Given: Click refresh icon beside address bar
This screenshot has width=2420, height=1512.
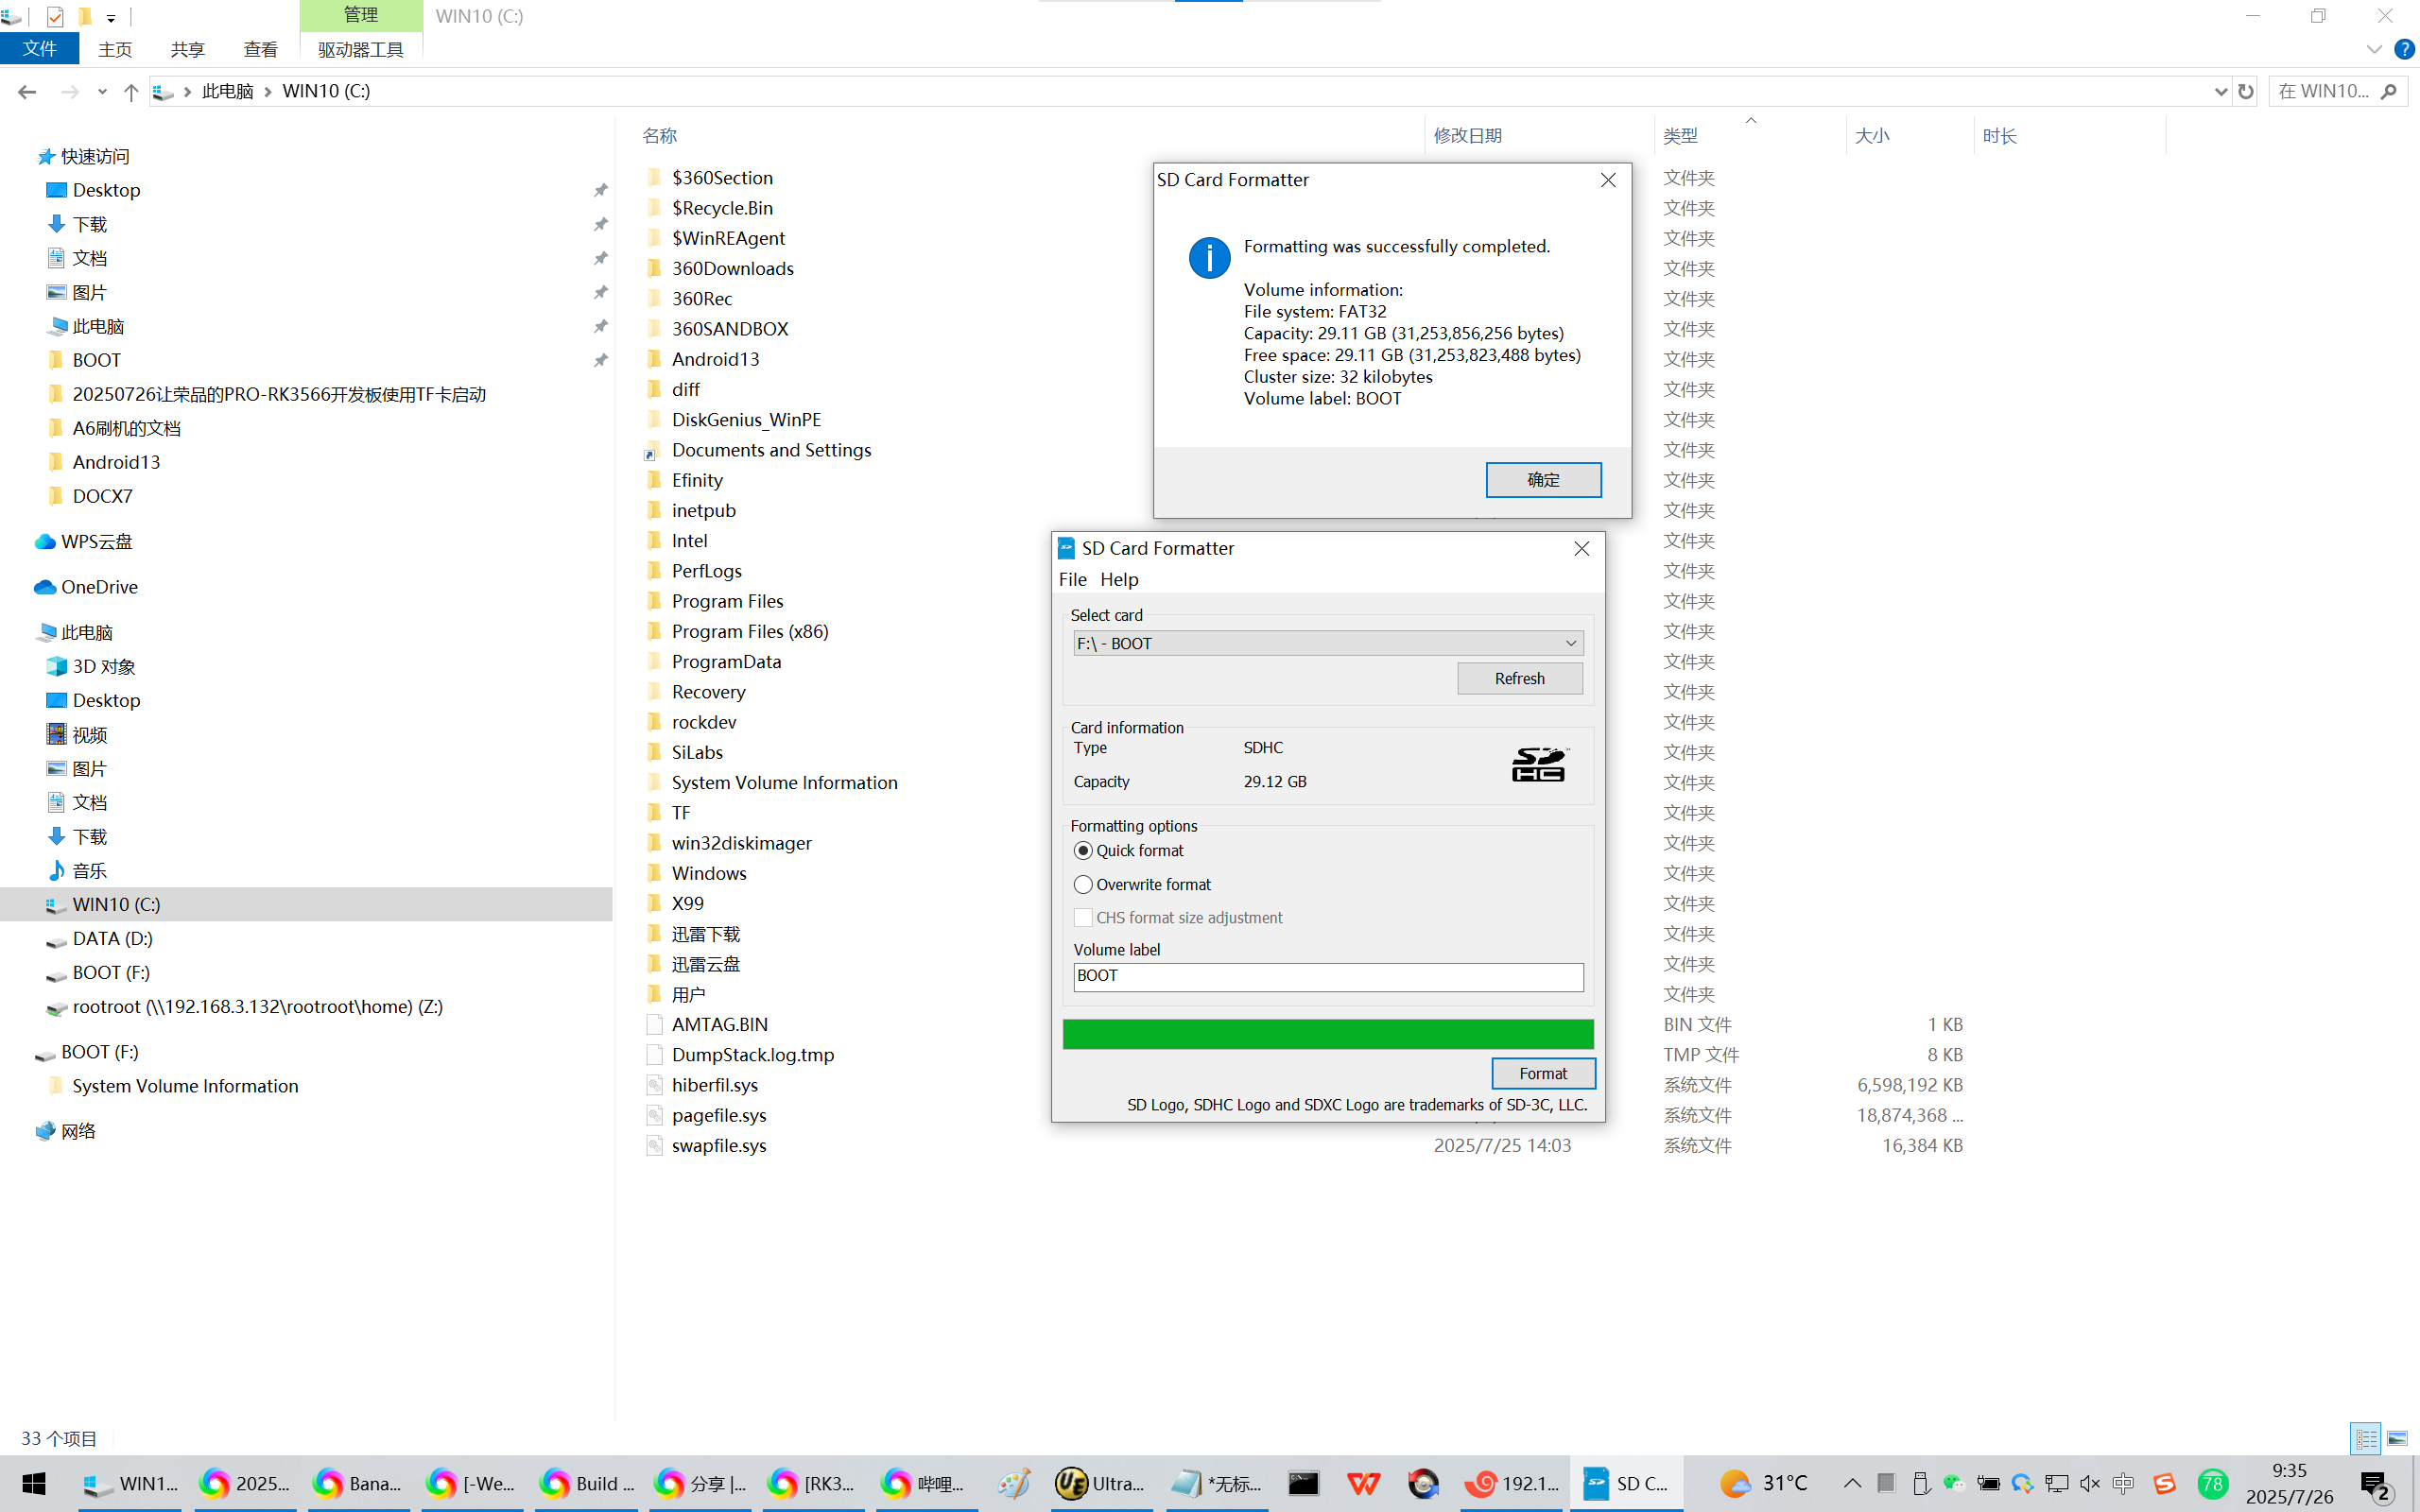Looking at the screenshot, I should [x=2246, y=91].
